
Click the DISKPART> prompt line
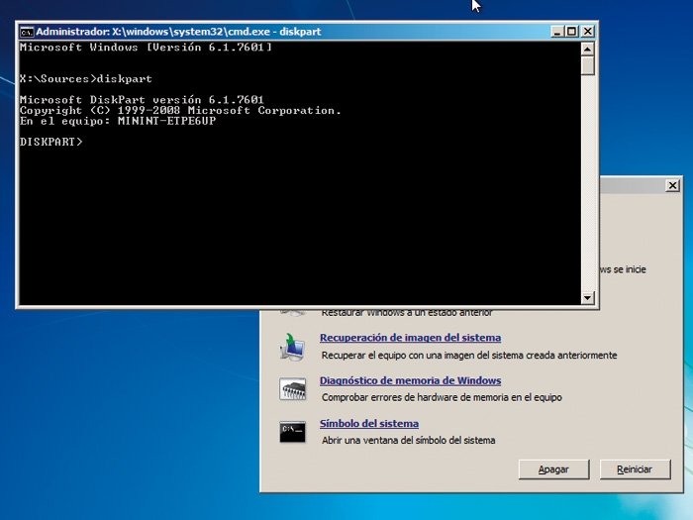pyautogui.click(x=51, y=142)
